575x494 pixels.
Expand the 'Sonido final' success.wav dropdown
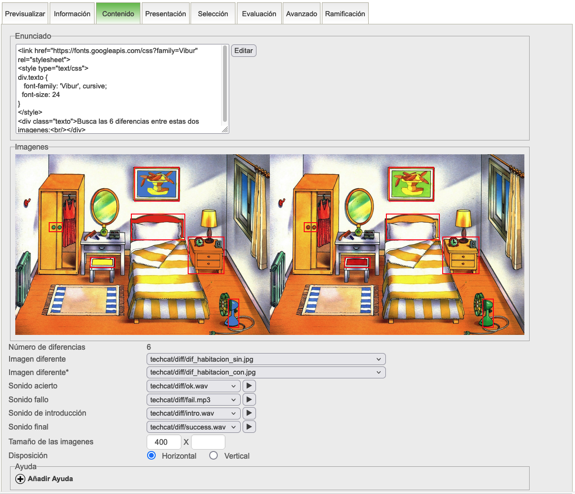193,427
